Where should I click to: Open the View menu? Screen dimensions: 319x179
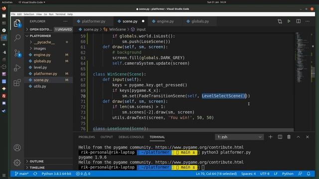pyautogui.click(x=39, y=14)
